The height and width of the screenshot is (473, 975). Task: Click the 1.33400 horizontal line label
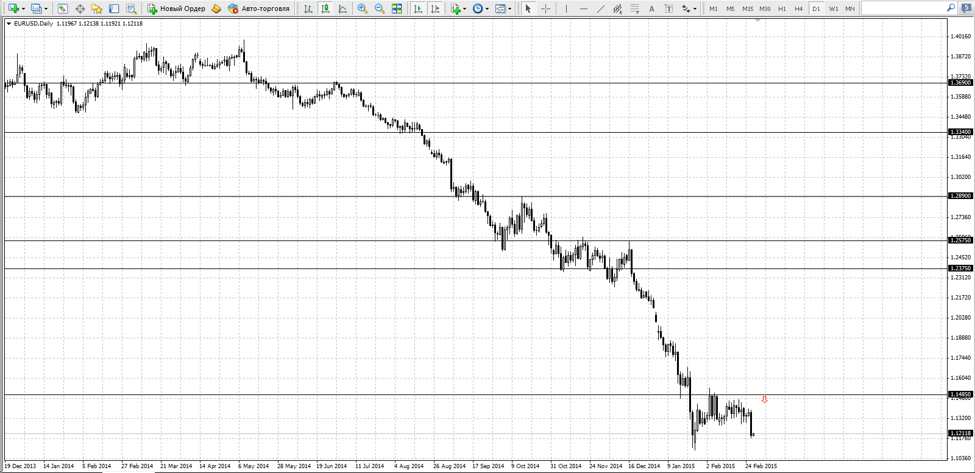point(961,132)
